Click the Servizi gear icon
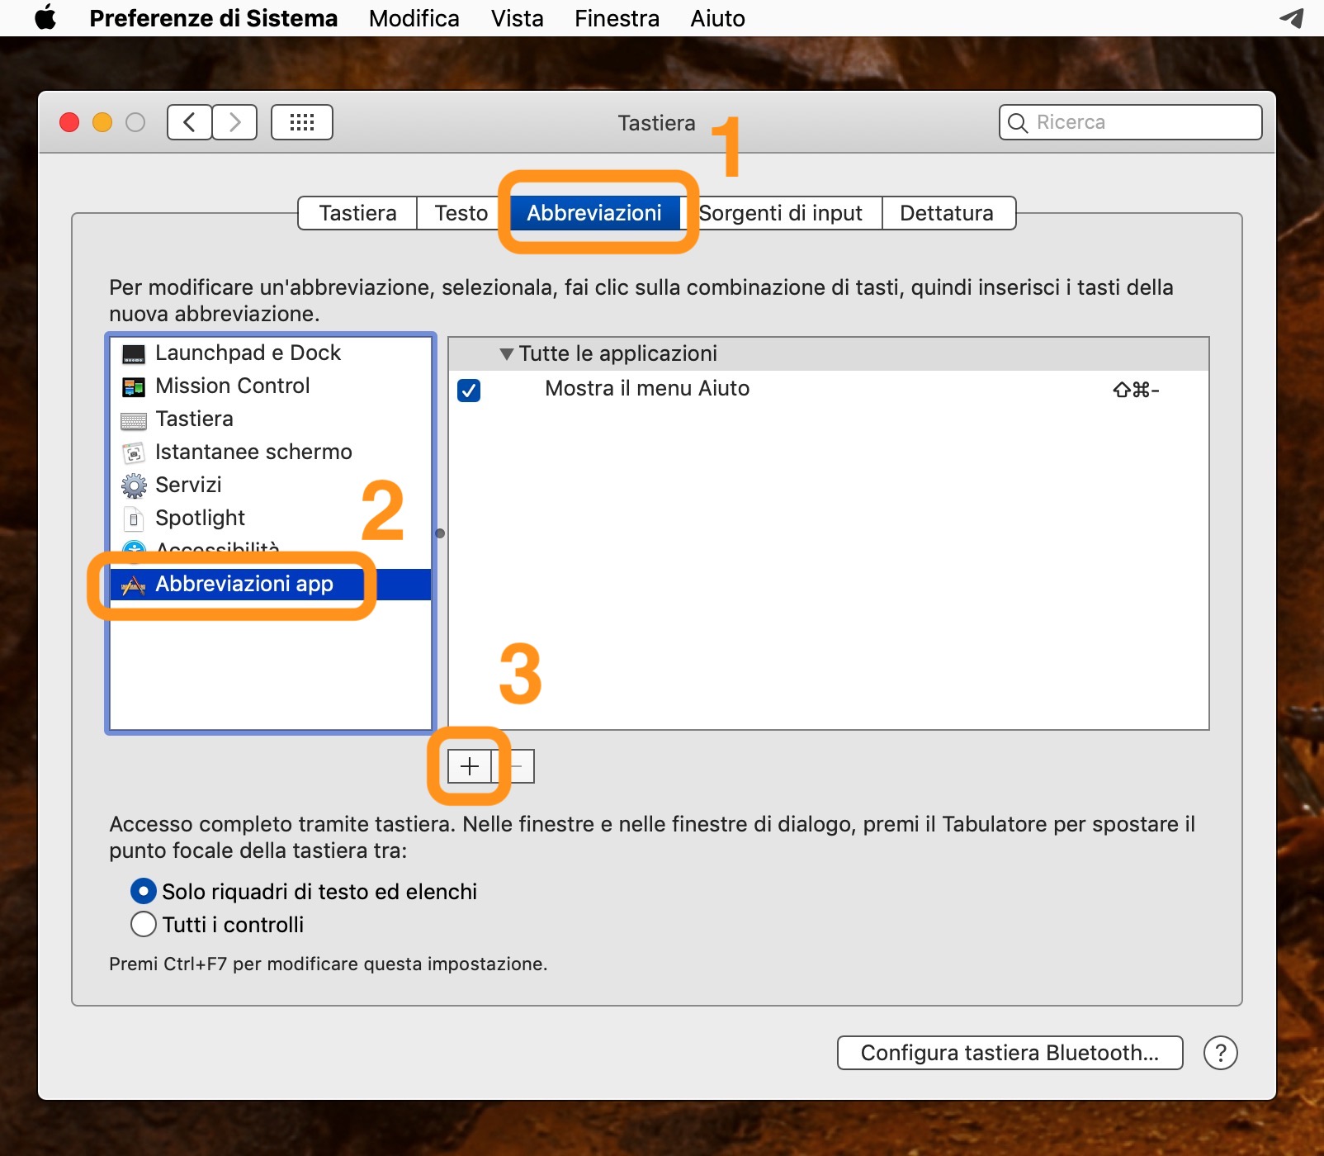This screenshot has height=1156, width=1324. (134, 486)
